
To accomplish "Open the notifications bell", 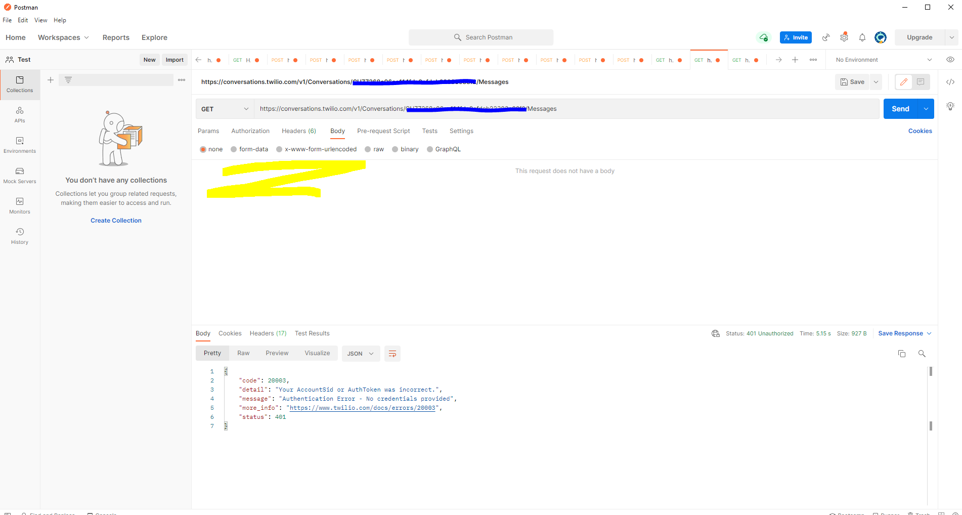I will (862, 37).
